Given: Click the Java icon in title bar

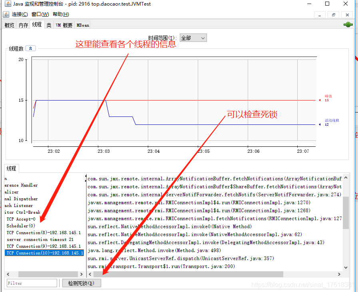Looking at the screenshot, I should pos(8,4).
